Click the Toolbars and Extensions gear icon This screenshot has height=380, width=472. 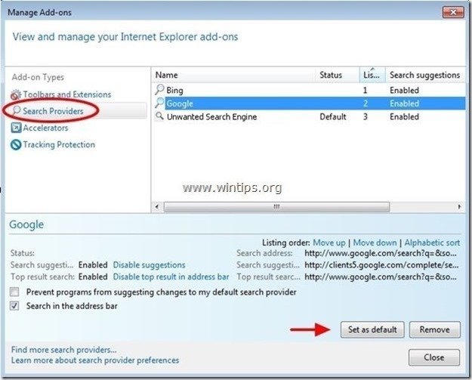pyautogui.click(x=16, y=95)
